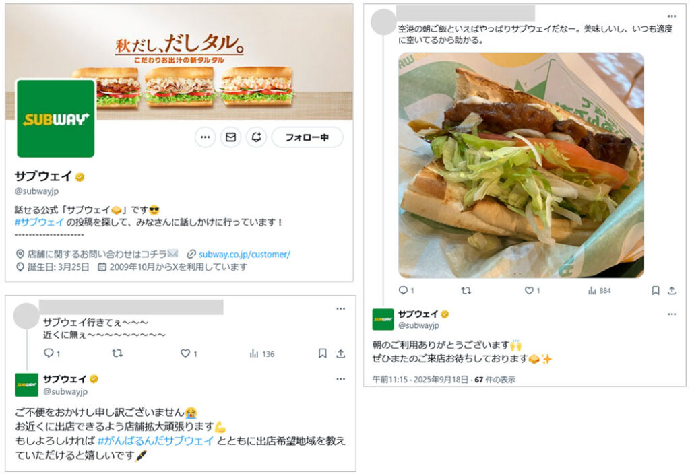Like the airport breakfast post
690x474 pixels.
tap(529, 290)
